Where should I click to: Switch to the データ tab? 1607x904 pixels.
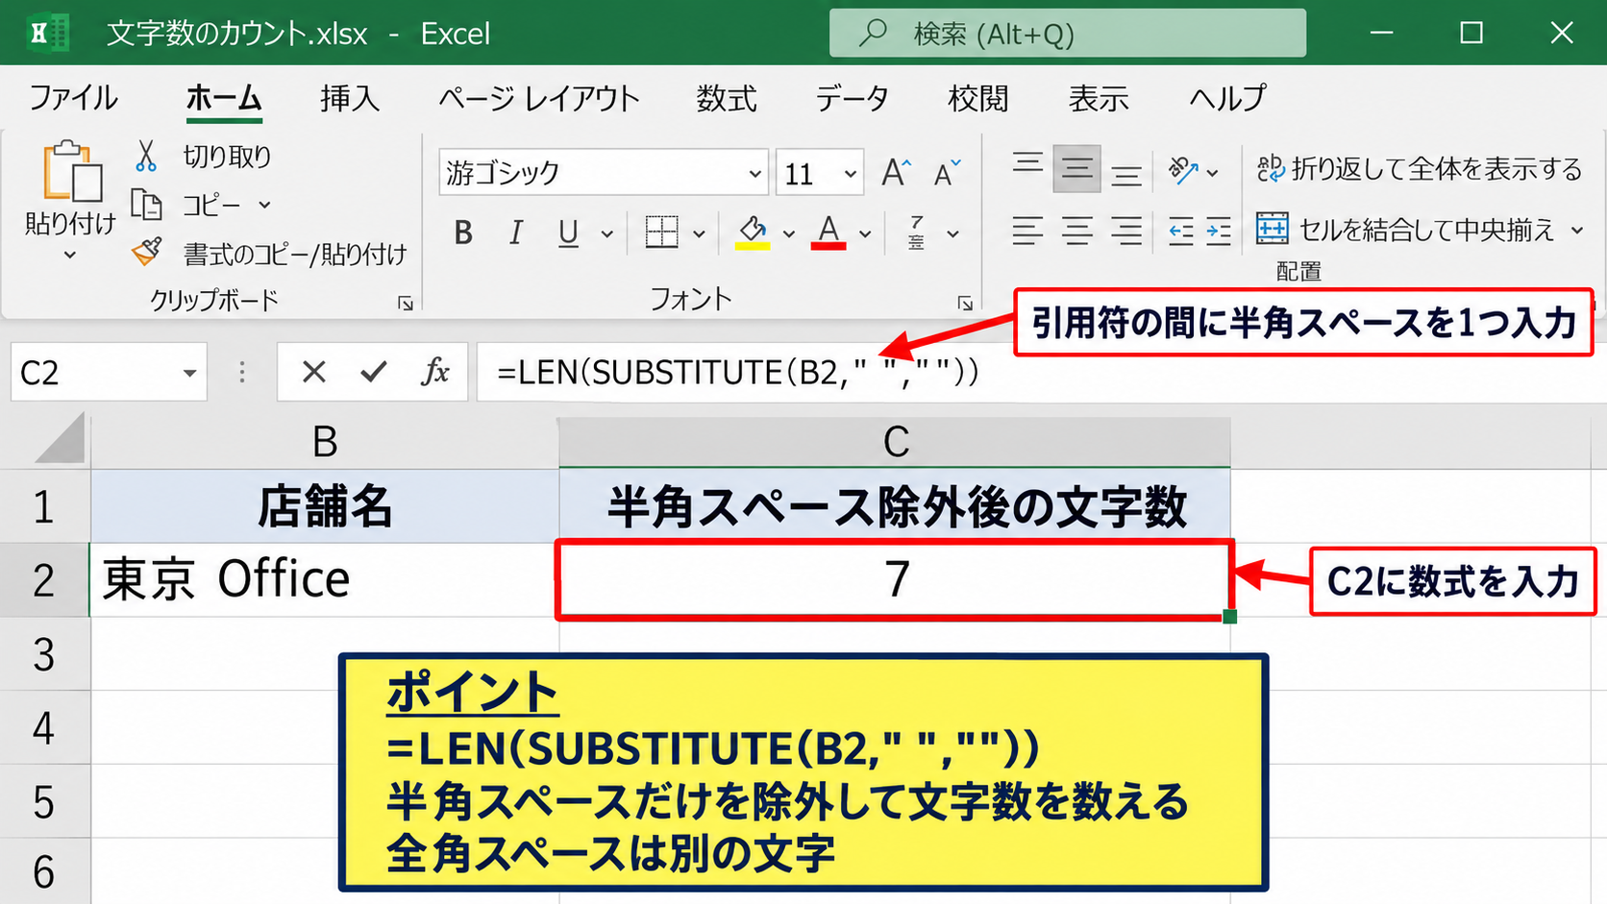pos(852,98)
